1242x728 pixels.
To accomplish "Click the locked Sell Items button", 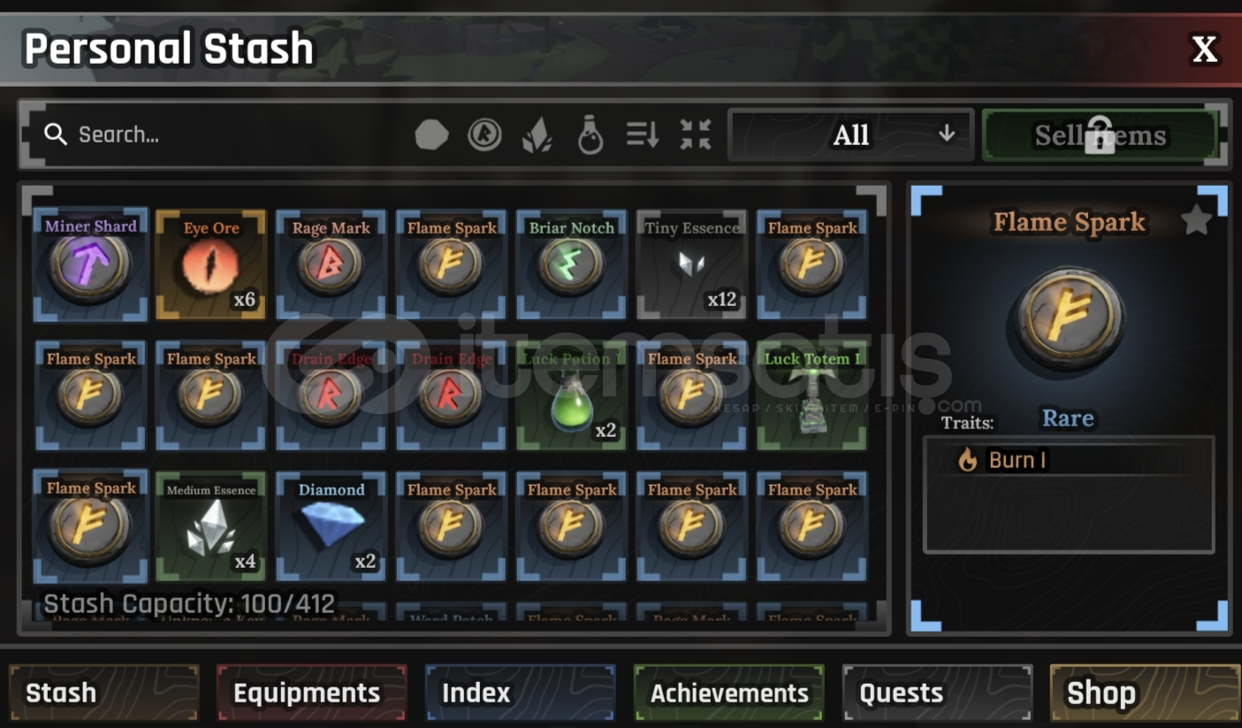I will click(1100, 135).
